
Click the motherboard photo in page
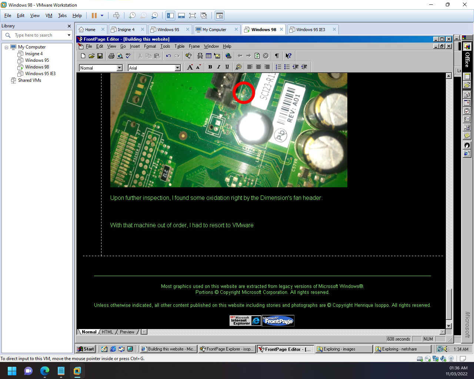coord(228,130)
